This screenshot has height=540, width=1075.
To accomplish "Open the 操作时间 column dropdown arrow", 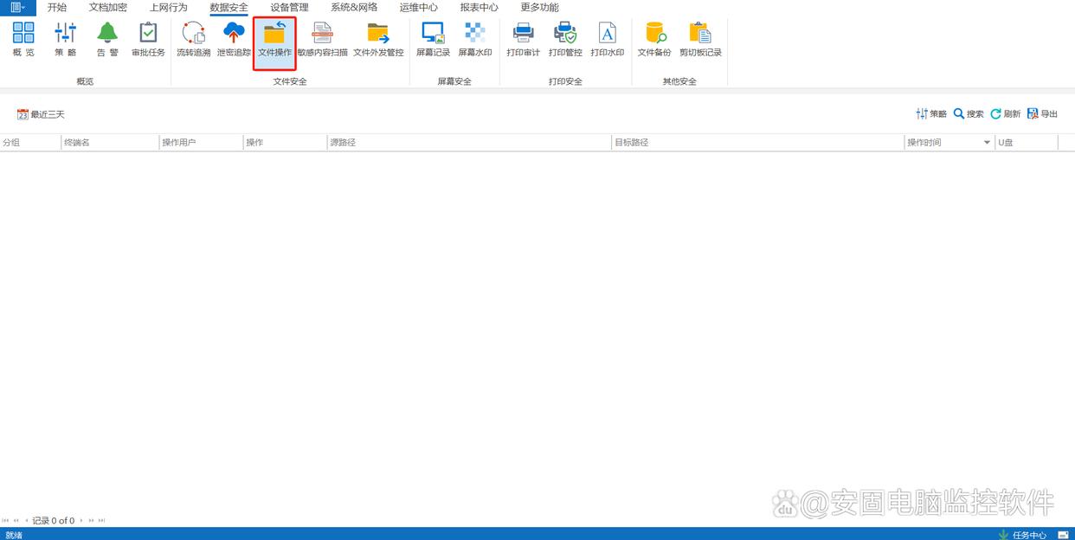I will click(988, 143).
